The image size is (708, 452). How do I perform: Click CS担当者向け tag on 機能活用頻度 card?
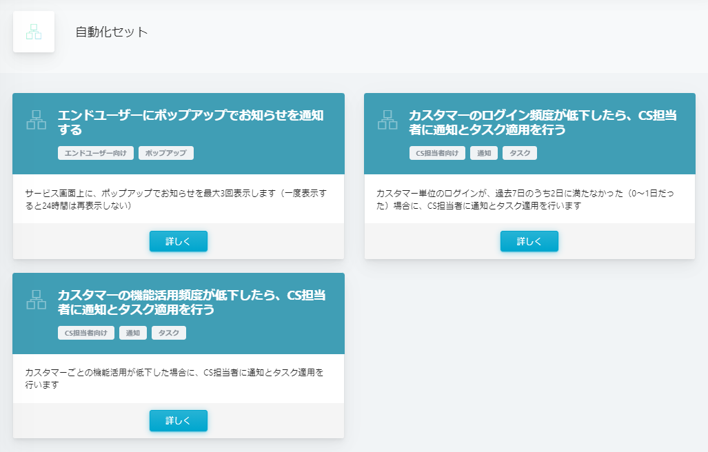pos(86,333)
